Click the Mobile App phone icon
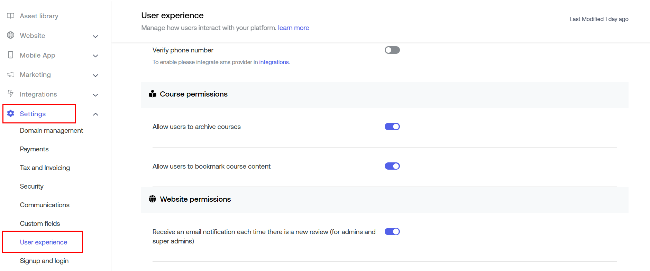 (x=11, y=55)
